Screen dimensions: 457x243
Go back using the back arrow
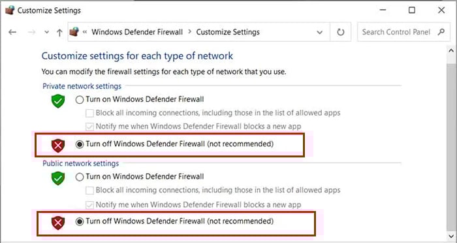tap(12, 32)
